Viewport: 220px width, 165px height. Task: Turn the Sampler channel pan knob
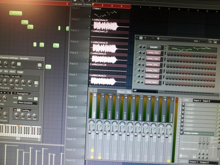[x=140, y=46]
